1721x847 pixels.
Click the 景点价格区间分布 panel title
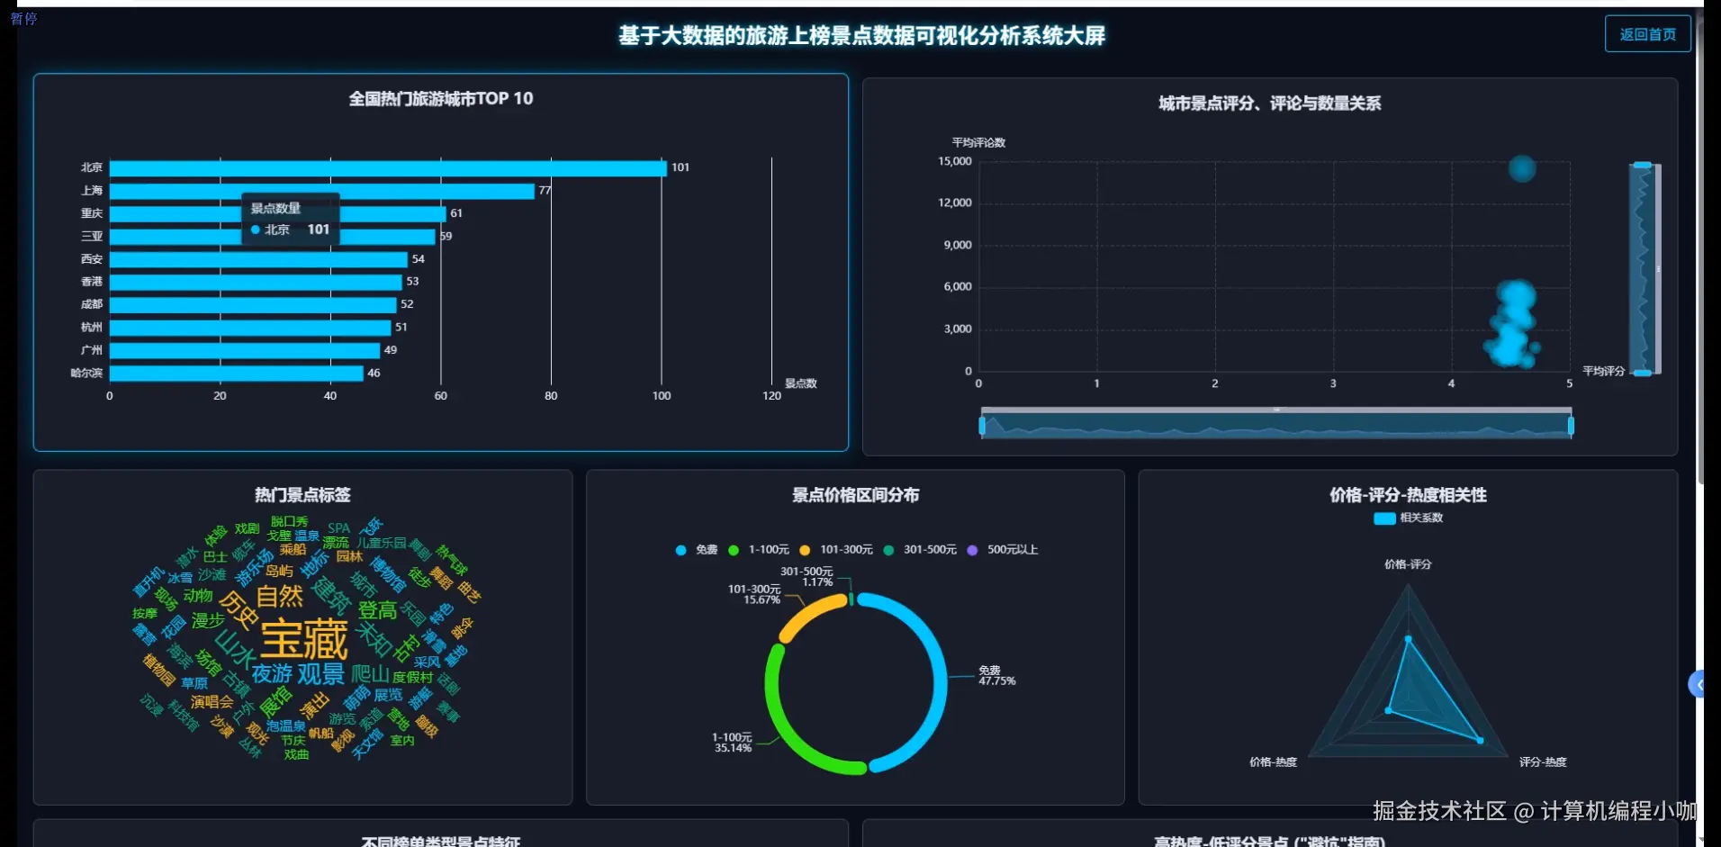855,495
